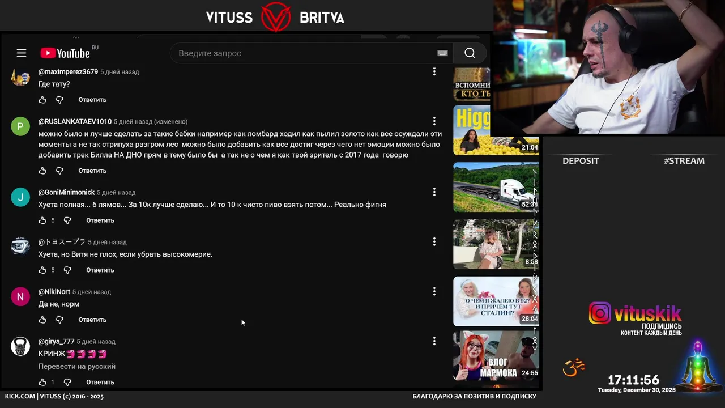
Task: Click the YouTube search magnifier button
Action: click(470, 53)
